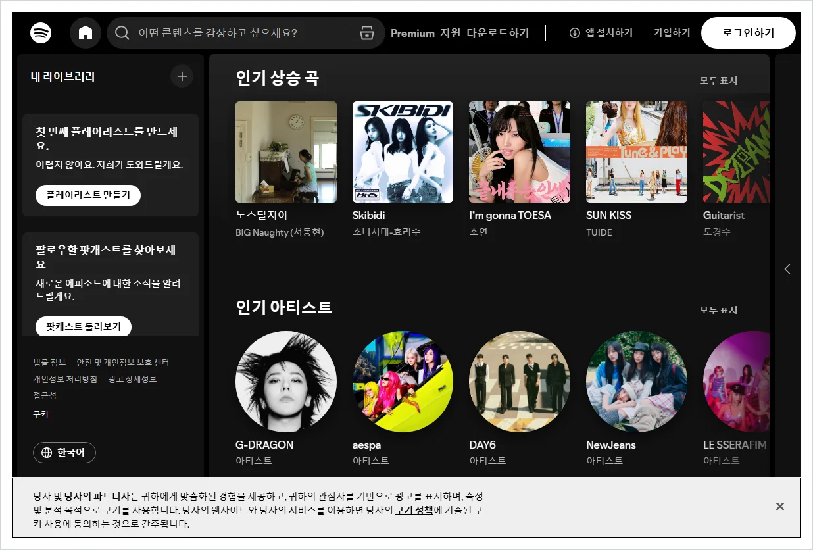Open artist 소녀시대-효리수
813x550 pixels.
click(386, 232)
